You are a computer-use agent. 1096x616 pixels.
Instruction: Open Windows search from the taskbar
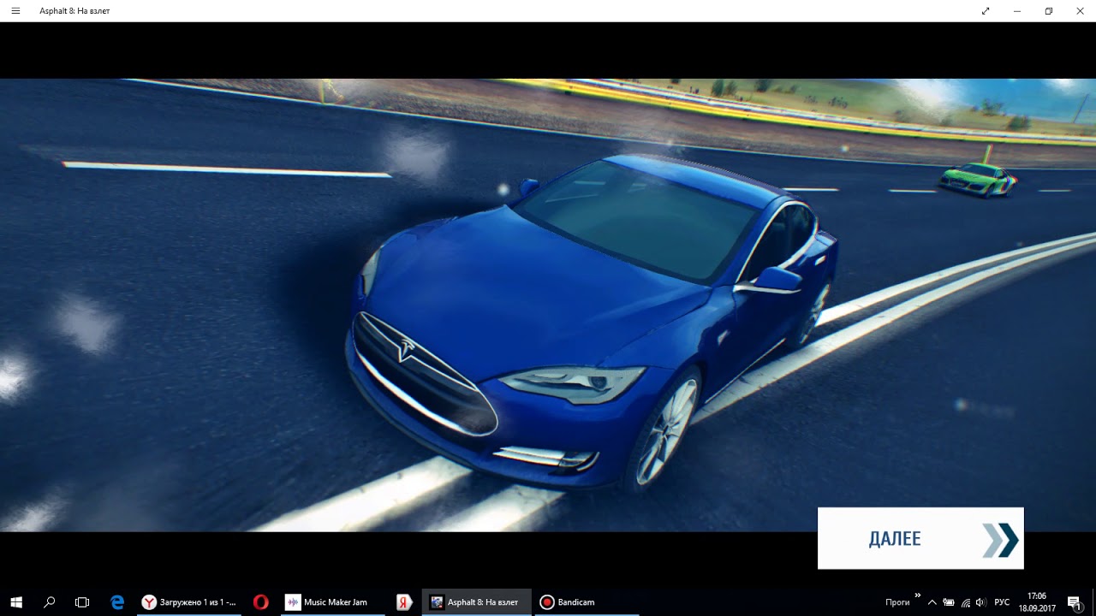(x=49, y=602)
